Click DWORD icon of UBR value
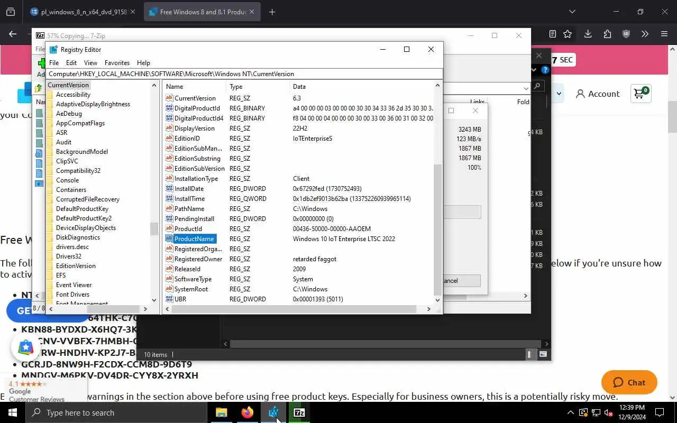Screen dimensions: 677x423 pyautogui.click(x=169, y=299)
